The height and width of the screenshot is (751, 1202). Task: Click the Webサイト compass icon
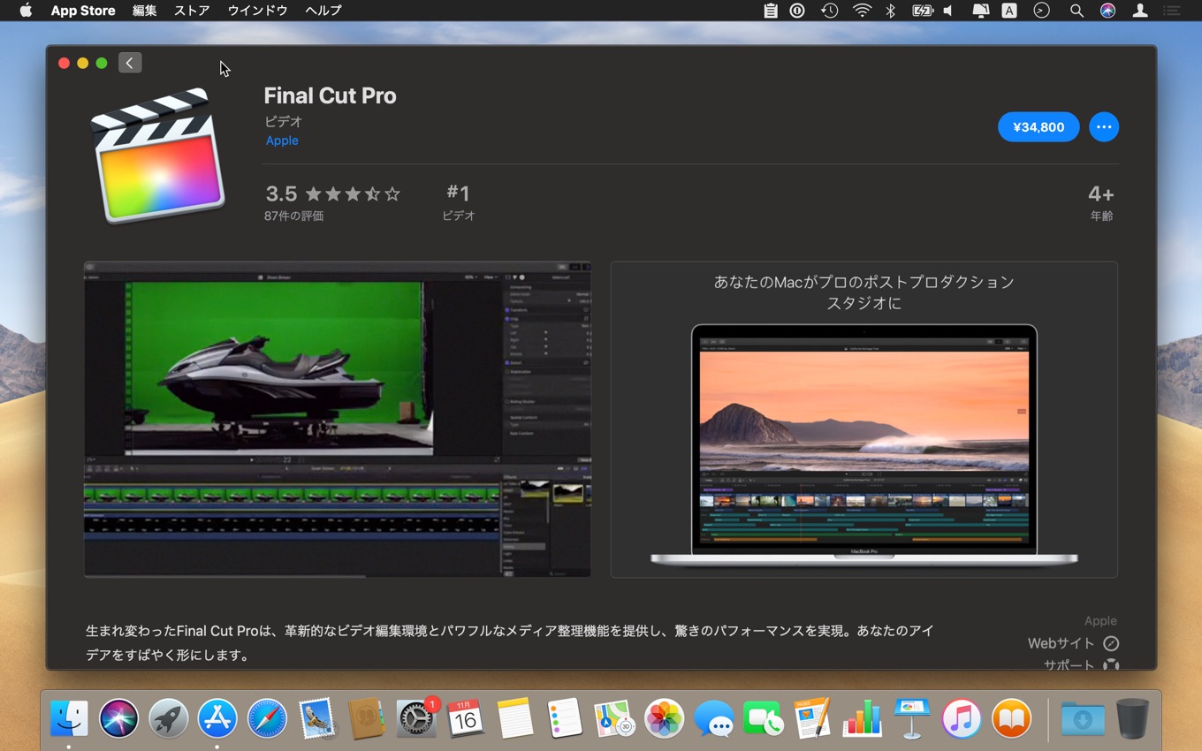click(1111, 643)
